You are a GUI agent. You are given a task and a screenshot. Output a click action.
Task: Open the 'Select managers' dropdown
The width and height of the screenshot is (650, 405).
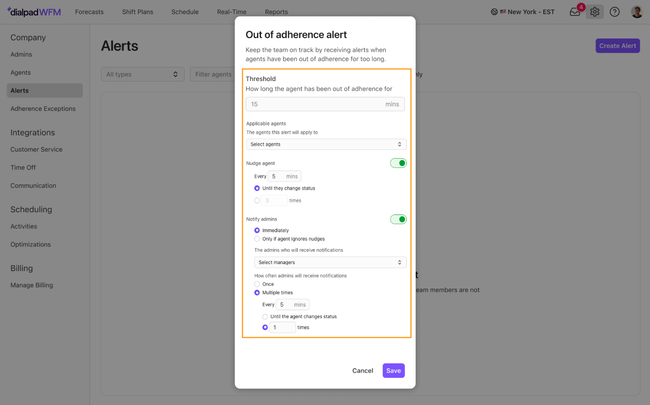[x=330, y=262]
